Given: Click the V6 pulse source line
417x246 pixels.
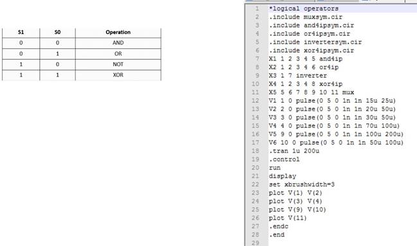Looking at the screenshot, I should (x=336, y=143).
